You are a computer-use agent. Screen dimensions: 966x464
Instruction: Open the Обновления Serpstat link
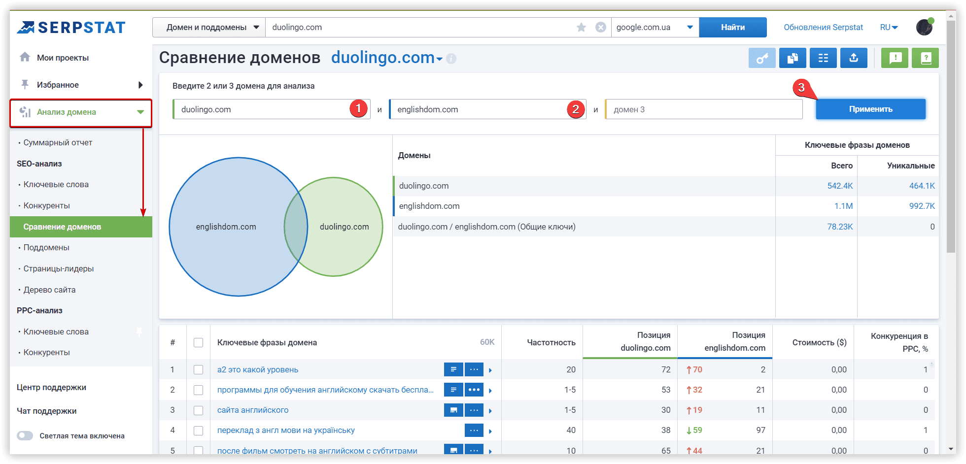coord(823,27)
